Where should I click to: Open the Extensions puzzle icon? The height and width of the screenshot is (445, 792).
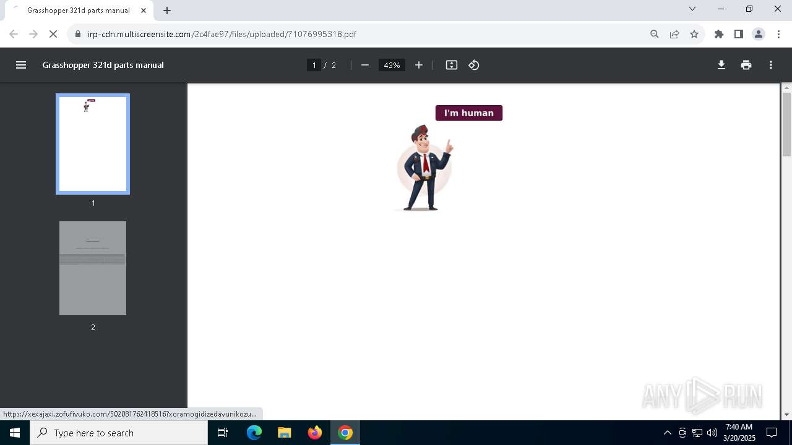point(719,34)
